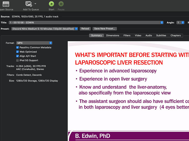Click the Add To Queue icon

pos(29,4)
